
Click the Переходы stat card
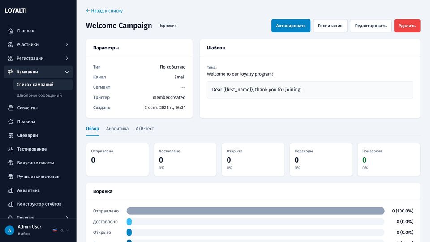(x=321, y=160)
